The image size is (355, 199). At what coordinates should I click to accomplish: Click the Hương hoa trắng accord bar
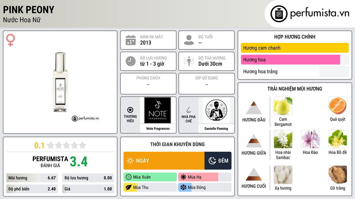coord(295,72)
